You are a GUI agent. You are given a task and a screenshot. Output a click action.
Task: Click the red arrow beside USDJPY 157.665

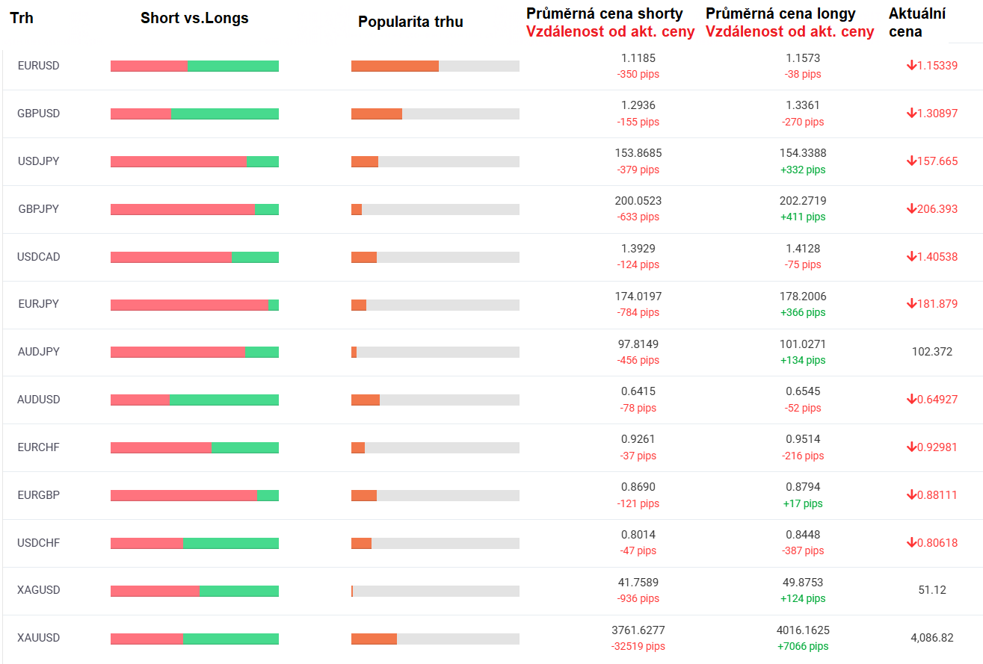tap(911, 161)
